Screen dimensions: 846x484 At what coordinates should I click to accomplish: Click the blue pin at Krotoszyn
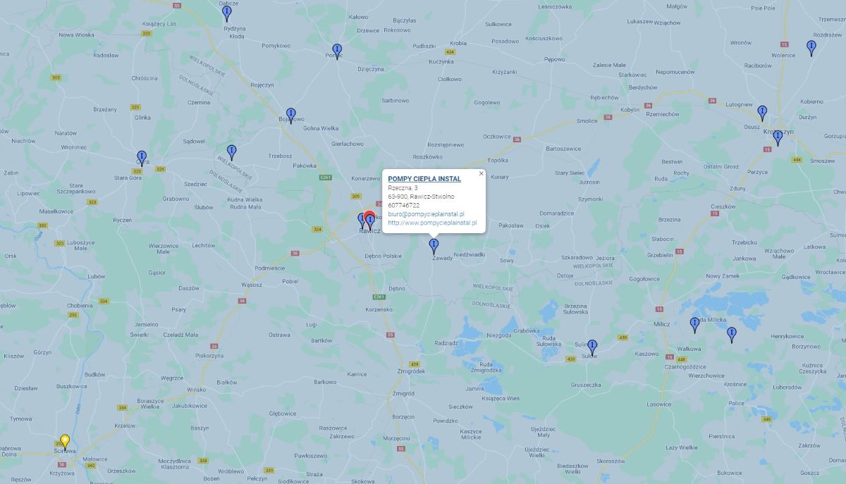click(778, 137)
